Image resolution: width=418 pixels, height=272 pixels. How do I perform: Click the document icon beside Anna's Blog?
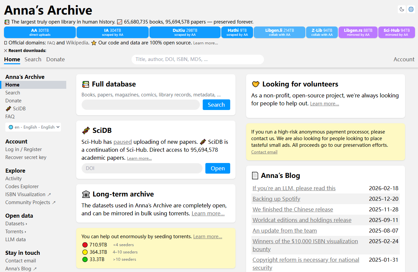(x=255, y=176)
